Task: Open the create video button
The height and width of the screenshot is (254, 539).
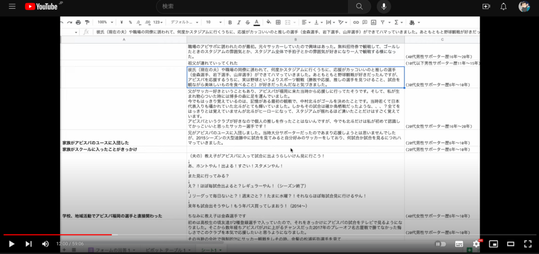Action: coord(486,6)
